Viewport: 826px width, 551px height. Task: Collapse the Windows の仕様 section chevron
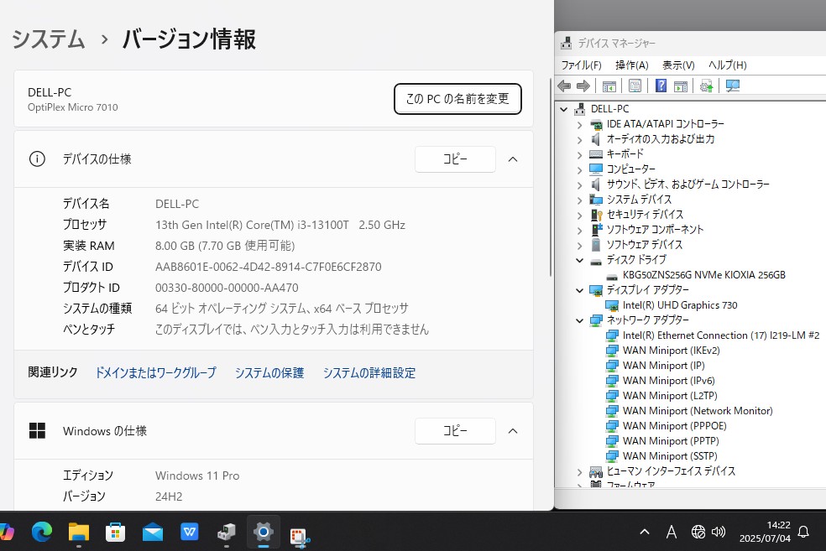point(513,431)
